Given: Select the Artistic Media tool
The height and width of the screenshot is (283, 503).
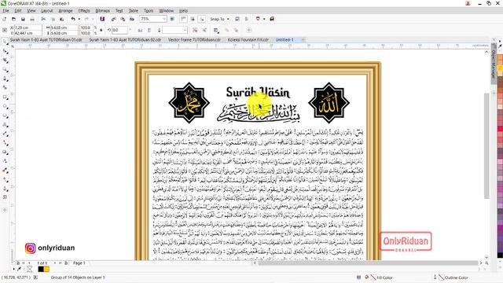Looking at the screenshot, I should pyautogui.click(x=5, y=87).
